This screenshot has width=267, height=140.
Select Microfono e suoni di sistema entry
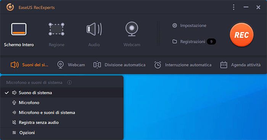point(62,112)
